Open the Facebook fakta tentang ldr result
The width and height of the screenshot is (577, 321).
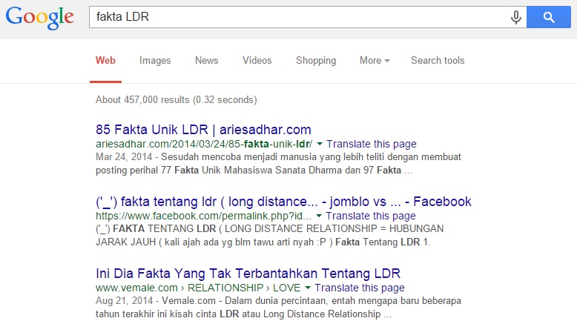(x=283, y=202)
